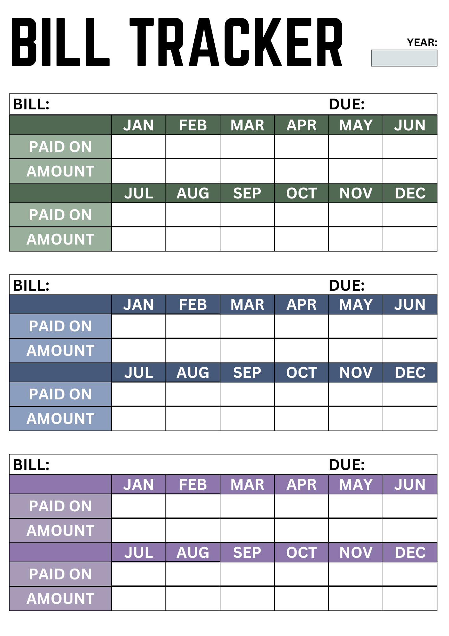Click the PAID ON cell under blue AUG
This screenshot has height=636, width=449.
193,394
